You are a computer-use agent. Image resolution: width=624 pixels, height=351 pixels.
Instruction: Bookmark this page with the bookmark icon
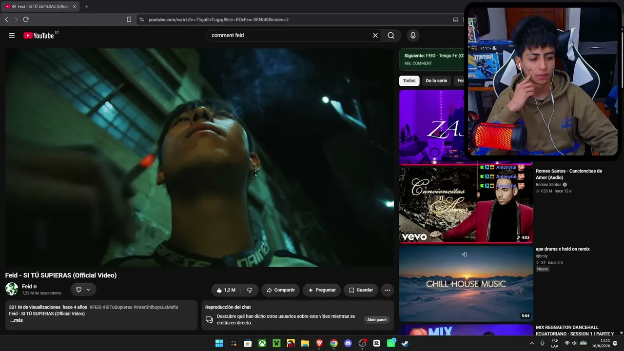click(129, 19)
